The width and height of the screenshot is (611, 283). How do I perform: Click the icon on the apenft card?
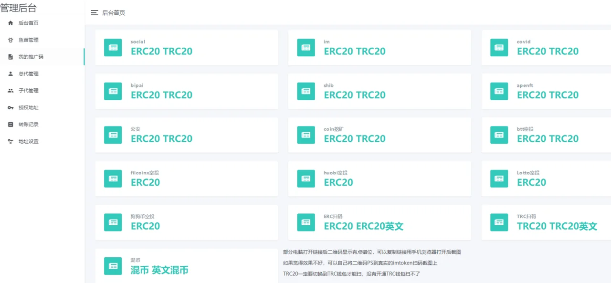[x=499, y=91]
